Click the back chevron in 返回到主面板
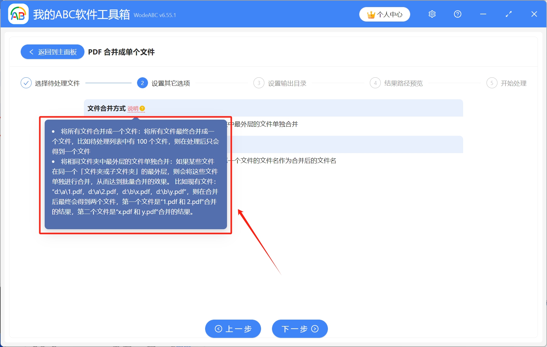This screenshot has height=347, width=547. click(x=31, y=52)
